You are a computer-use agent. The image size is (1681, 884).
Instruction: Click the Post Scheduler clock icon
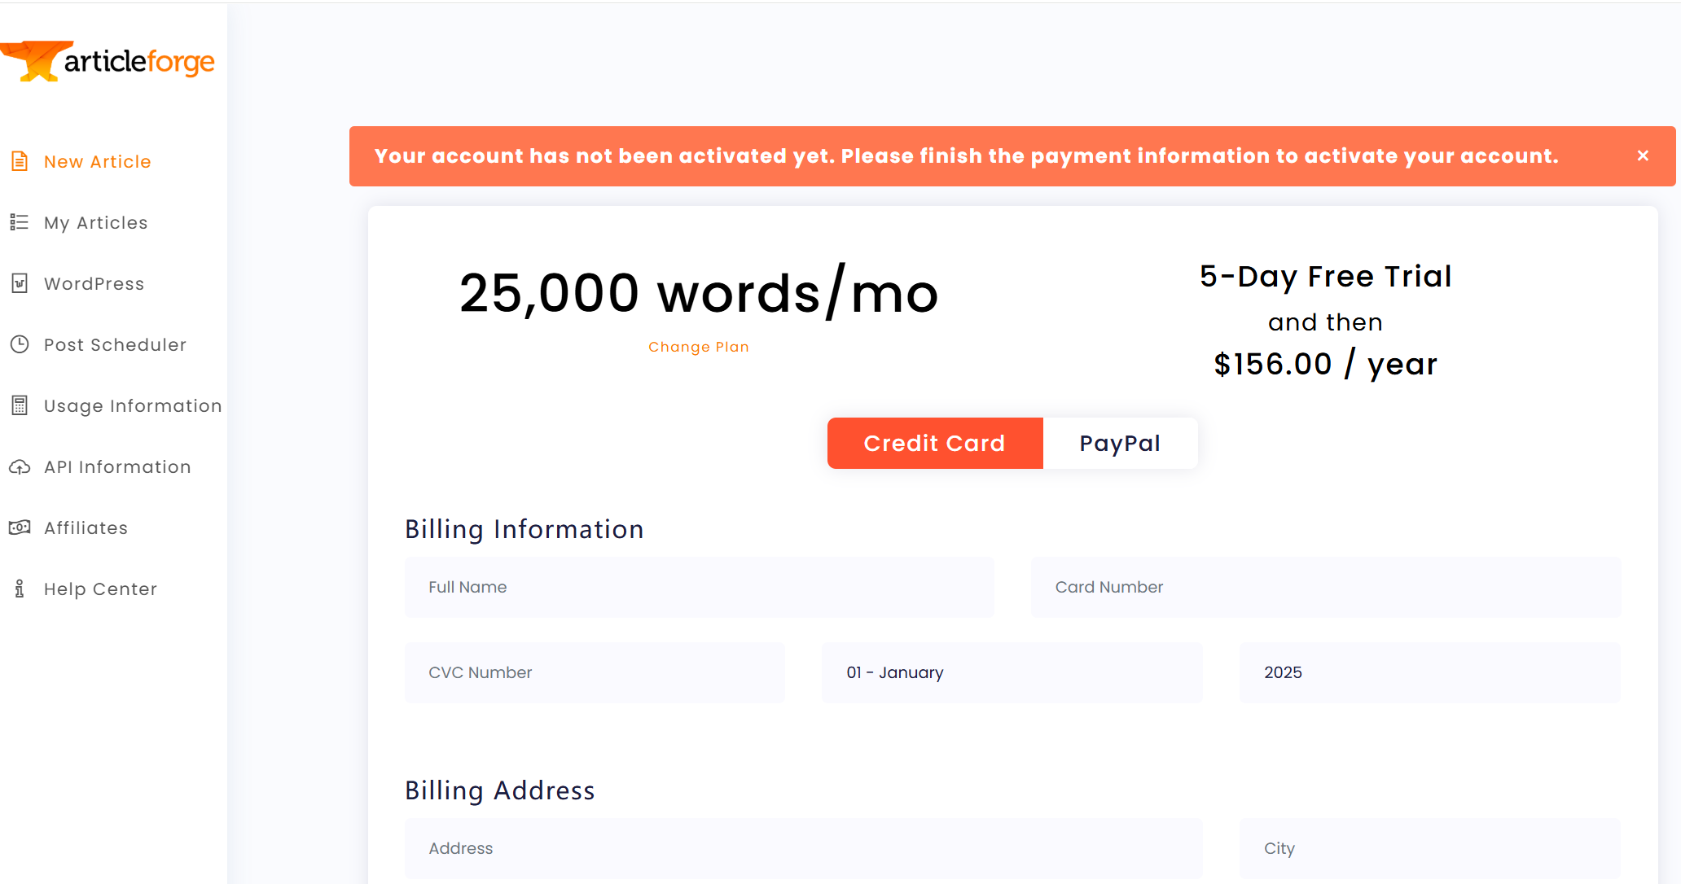[x=20, y=344]
